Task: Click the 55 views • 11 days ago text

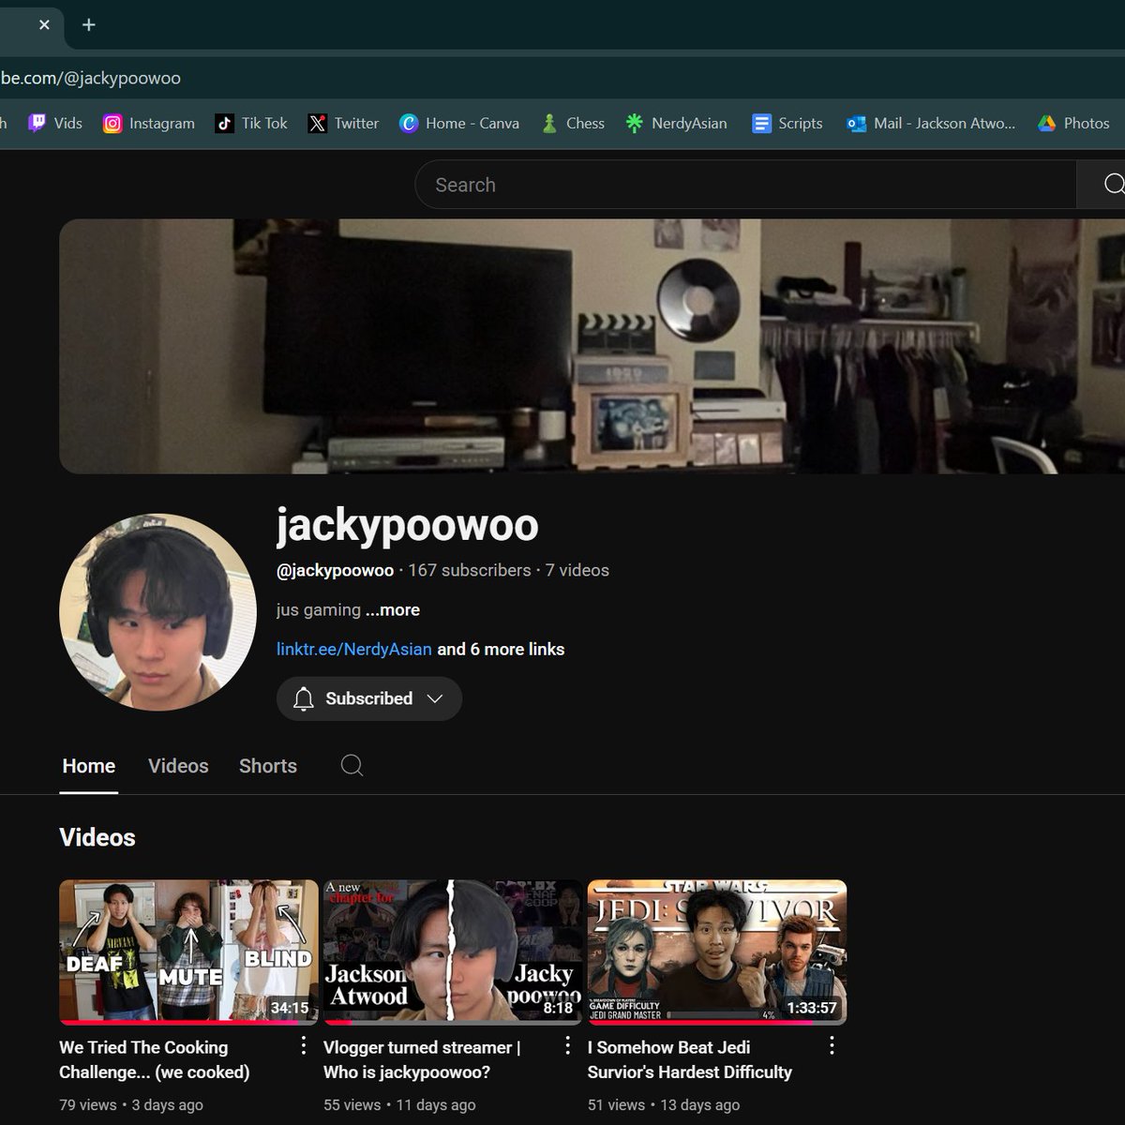Action: 399,1104
